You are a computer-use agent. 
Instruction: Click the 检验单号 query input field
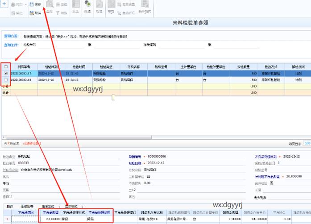click(x=62, y=45)
